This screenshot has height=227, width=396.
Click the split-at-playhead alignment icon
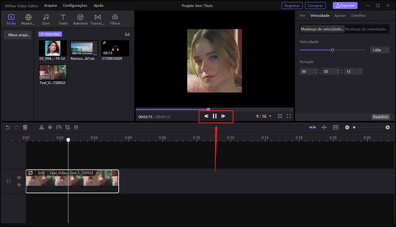(x=324, y=127)
